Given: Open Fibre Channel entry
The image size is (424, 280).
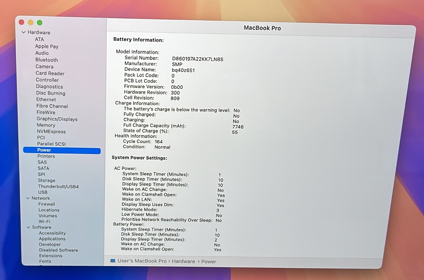Looking at the screenshot, I should [x=52, y=106].
